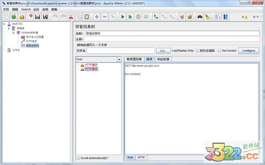Click the Remote Shutdown All icon
Image resolution: width=265 pixels, height=165 pixels.
[x=172, y=17]
